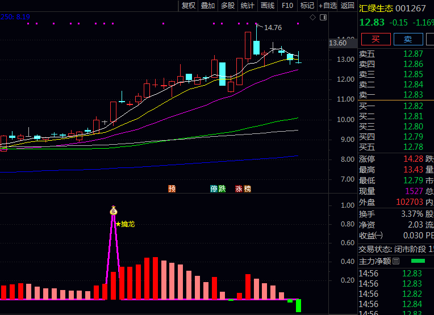Click the money bag signal marker

pos(113,211)
